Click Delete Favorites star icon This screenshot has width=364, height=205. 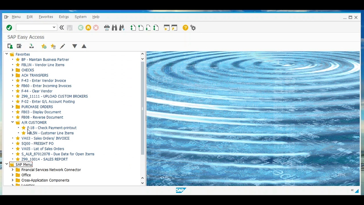pyautogui.click(x=53, y=46)
